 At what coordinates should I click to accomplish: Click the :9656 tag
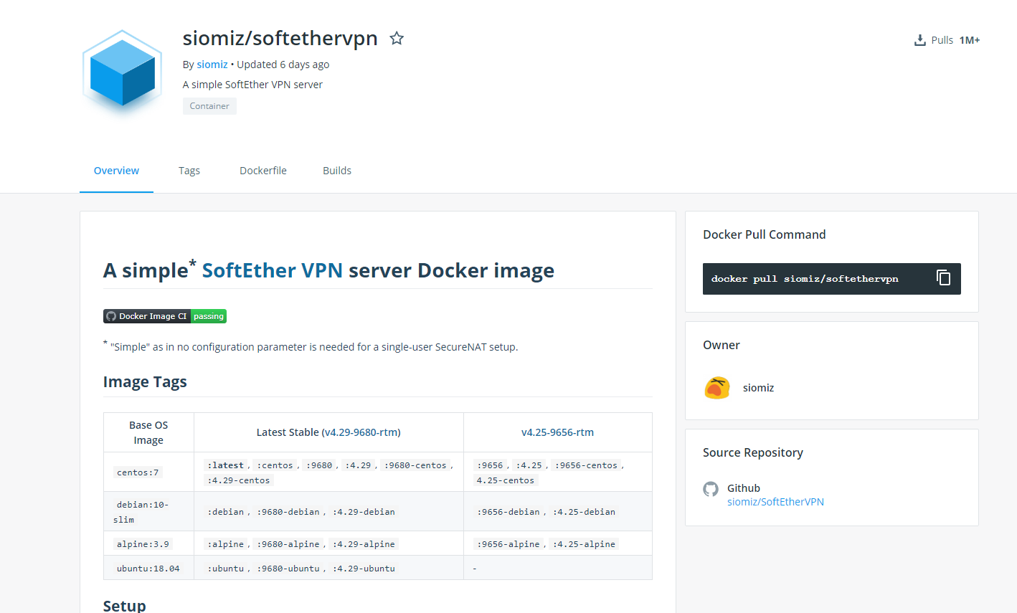[491, 465]
